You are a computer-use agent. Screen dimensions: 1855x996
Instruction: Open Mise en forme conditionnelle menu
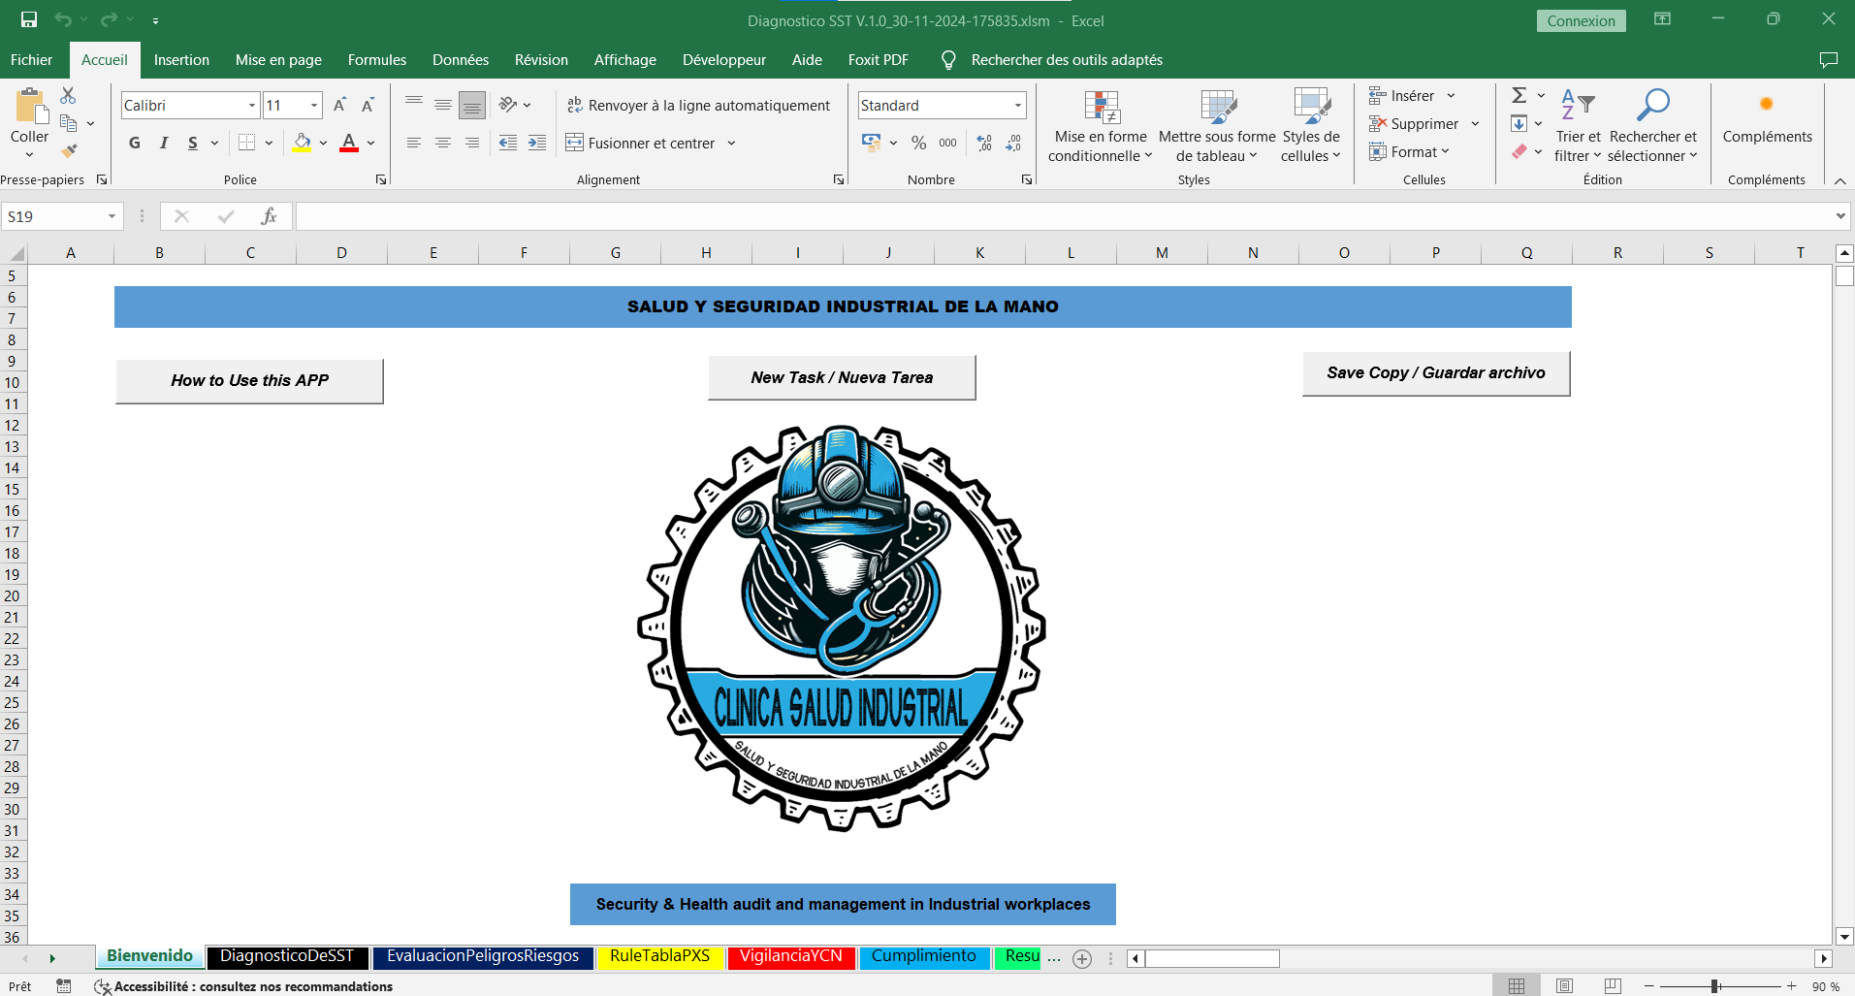(1101, 126)
